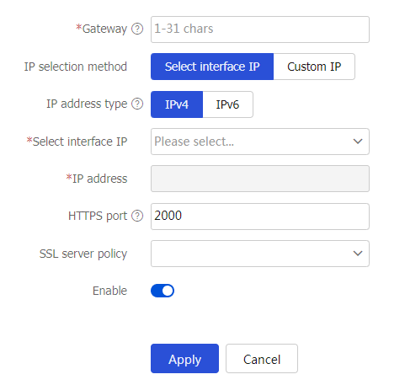Expand the SSL server policy dropdown
The image size is (405, 385).
coord(260,254)
